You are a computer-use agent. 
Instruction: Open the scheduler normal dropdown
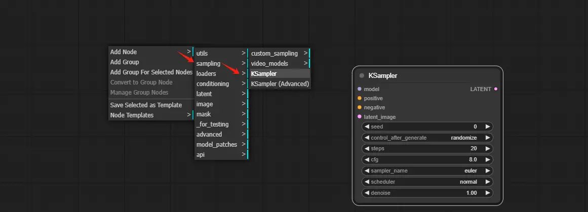427,182
